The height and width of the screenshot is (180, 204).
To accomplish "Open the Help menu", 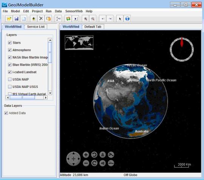I will [89, 11].
